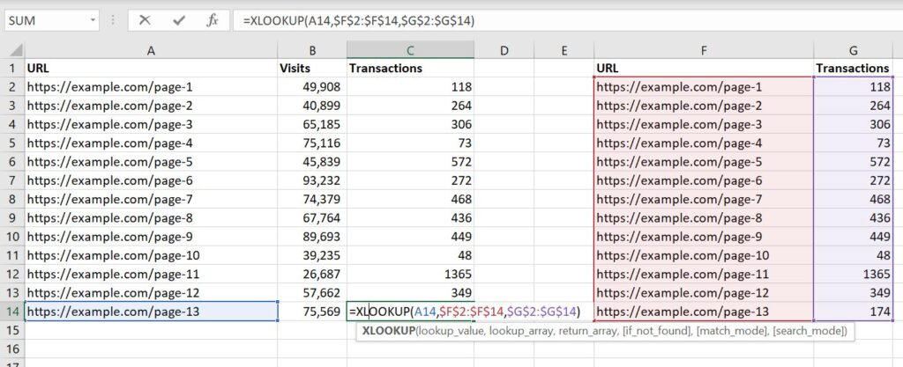This screenshot has width=903, height=367.
Task: Click the Name Box showing SUM
Action: point(44,20)
